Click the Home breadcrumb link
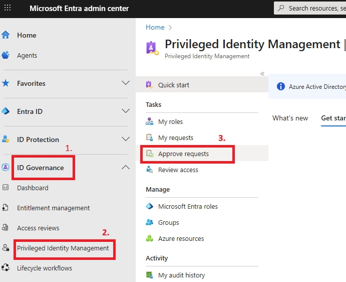 [155, 27]
